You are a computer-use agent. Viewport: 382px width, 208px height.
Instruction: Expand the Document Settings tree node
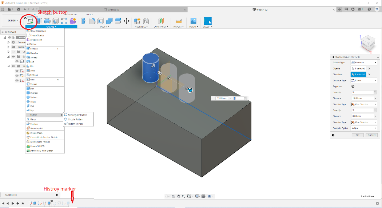tap(8, 42)
